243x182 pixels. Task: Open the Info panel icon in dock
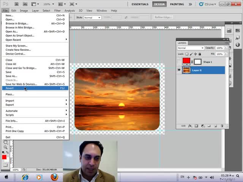[238, 45]
